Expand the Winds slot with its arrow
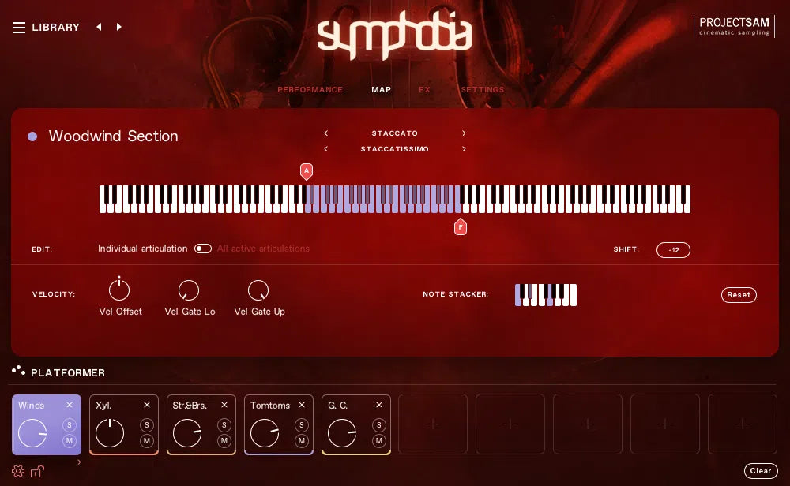 point(80,462)
